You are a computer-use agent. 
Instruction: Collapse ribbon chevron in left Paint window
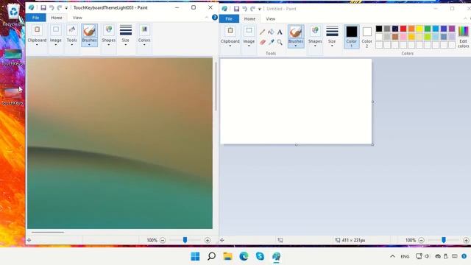tap(207, 18)
